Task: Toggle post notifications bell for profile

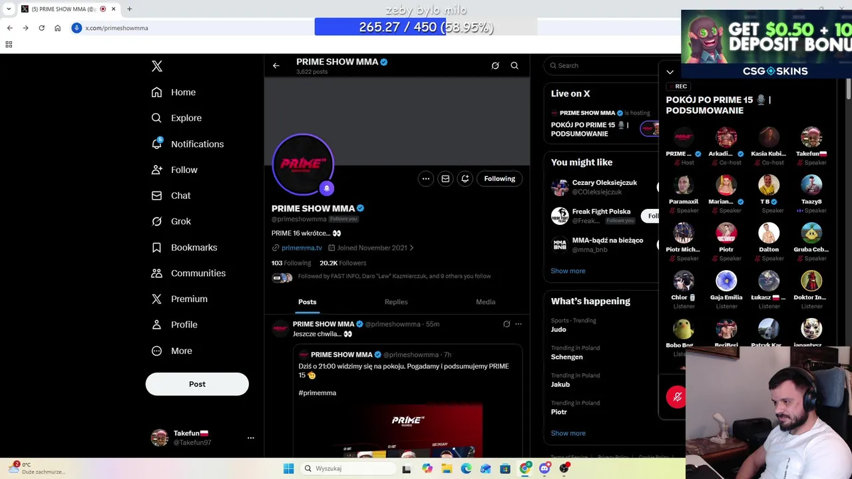Action: pyautogui.click(x=465, y=178)
